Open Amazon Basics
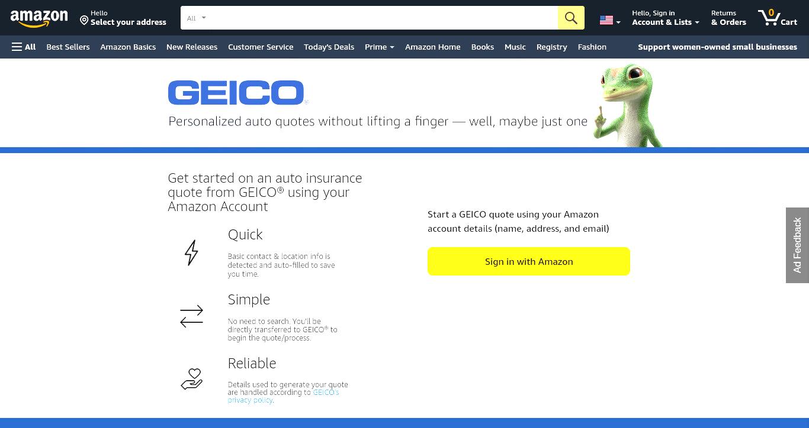 (x=128, y=47)
